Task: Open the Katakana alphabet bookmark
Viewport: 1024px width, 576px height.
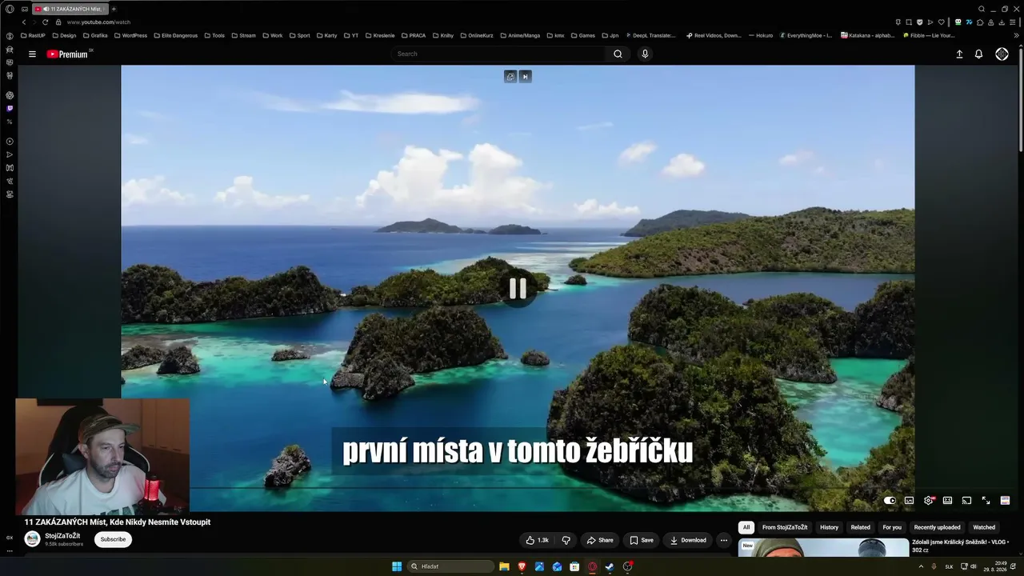Action: click(x=867, y=36)
